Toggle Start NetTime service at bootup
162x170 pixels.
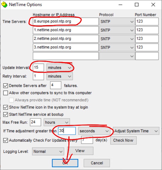[5, 114]
